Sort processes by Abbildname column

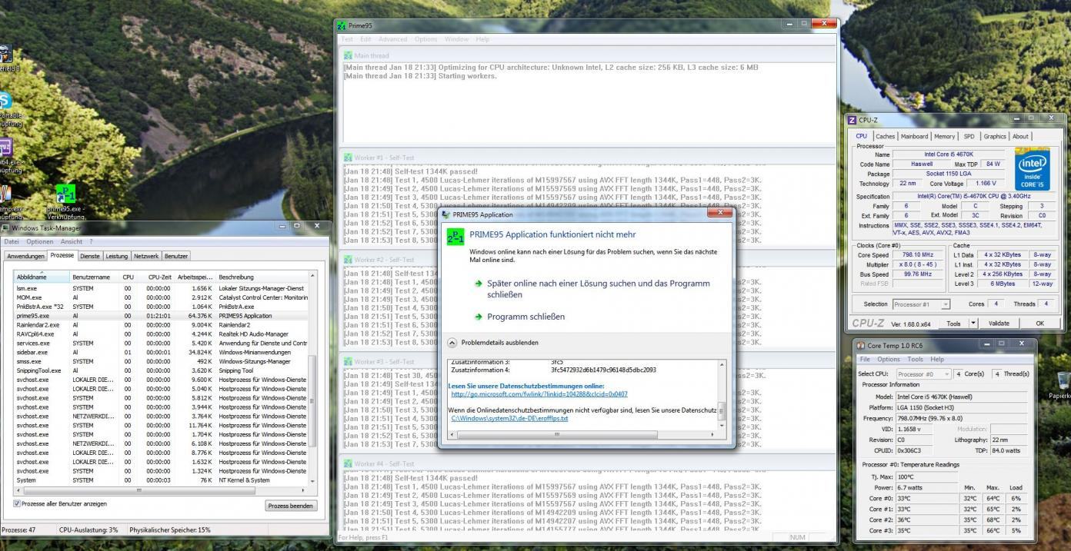point(42,277)
